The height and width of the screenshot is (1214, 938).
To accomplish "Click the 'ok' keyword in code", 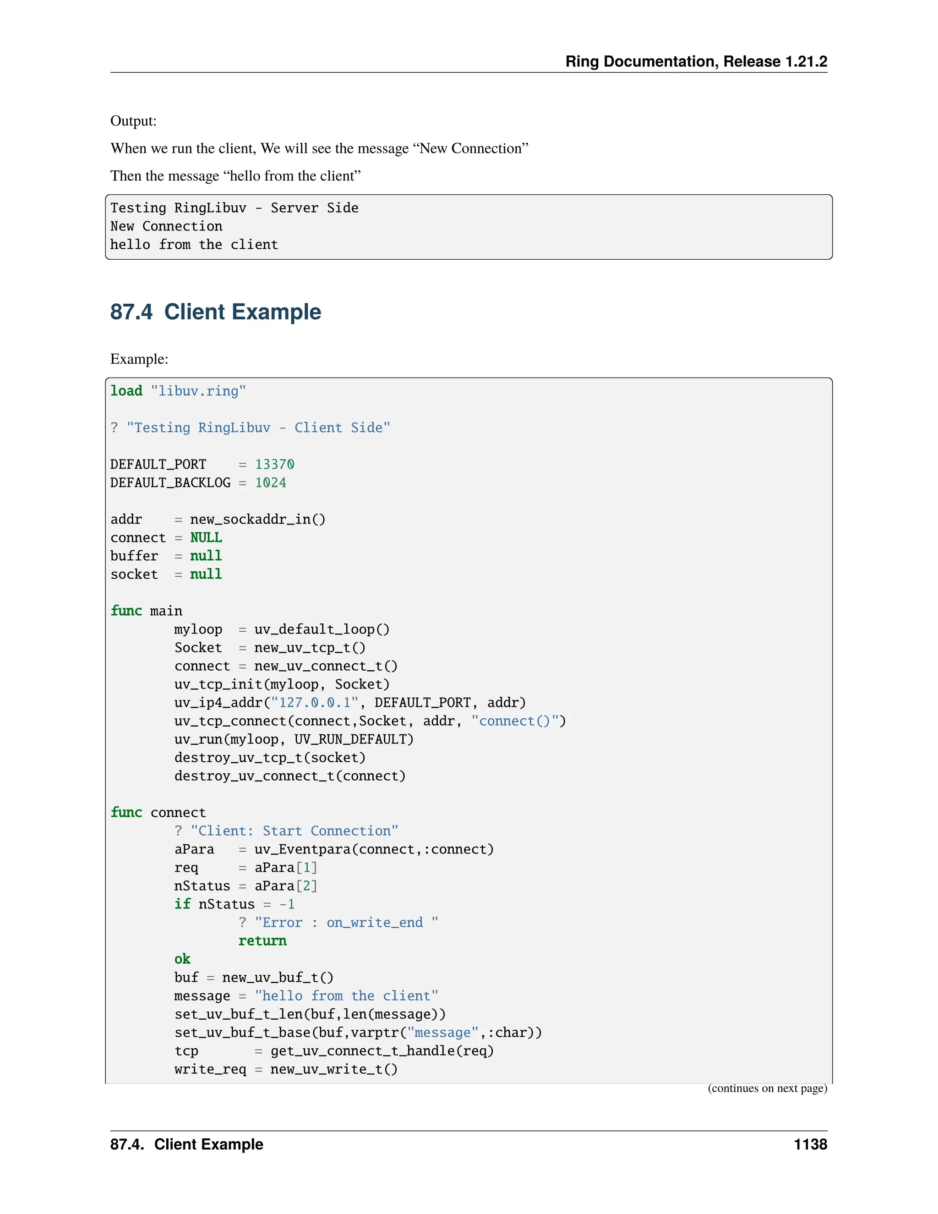I will coord(182,959).
